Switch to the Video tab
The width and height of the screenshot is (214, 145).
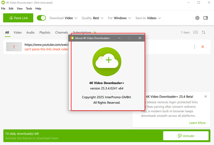coord(18,32)
